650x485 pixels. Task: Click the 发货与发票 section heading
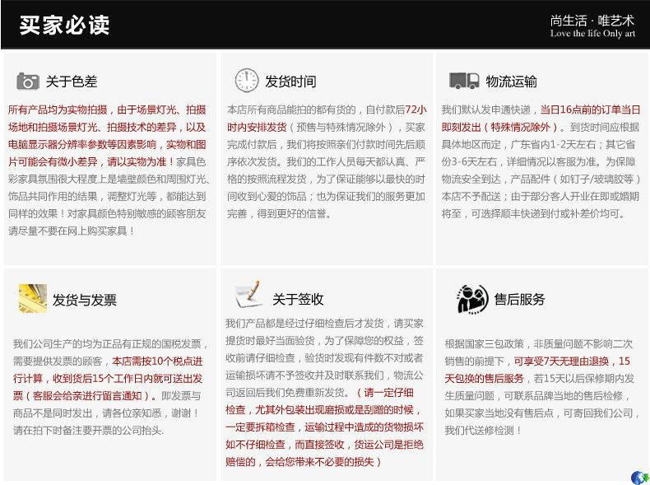tap(85, 300)
